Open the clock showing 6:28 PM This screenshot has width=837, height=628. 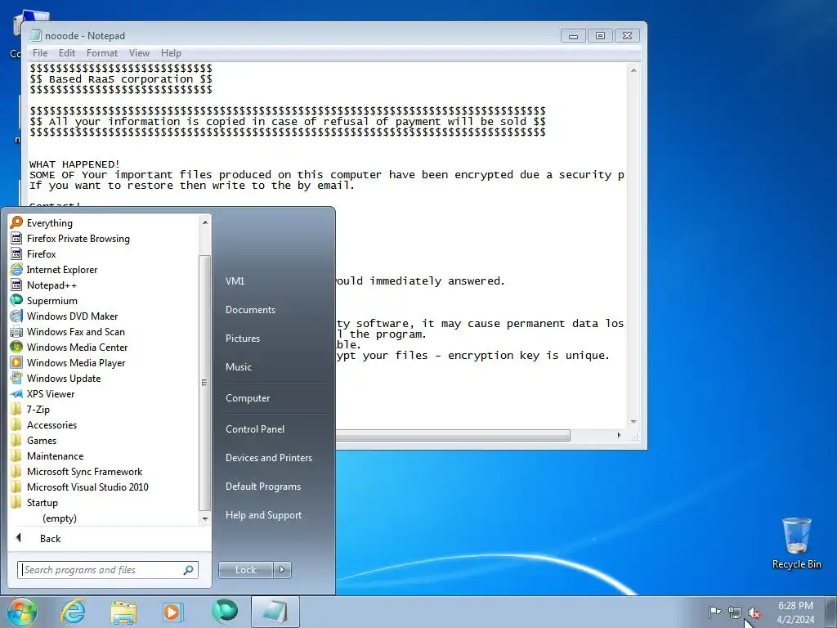(x=795, y=612)
